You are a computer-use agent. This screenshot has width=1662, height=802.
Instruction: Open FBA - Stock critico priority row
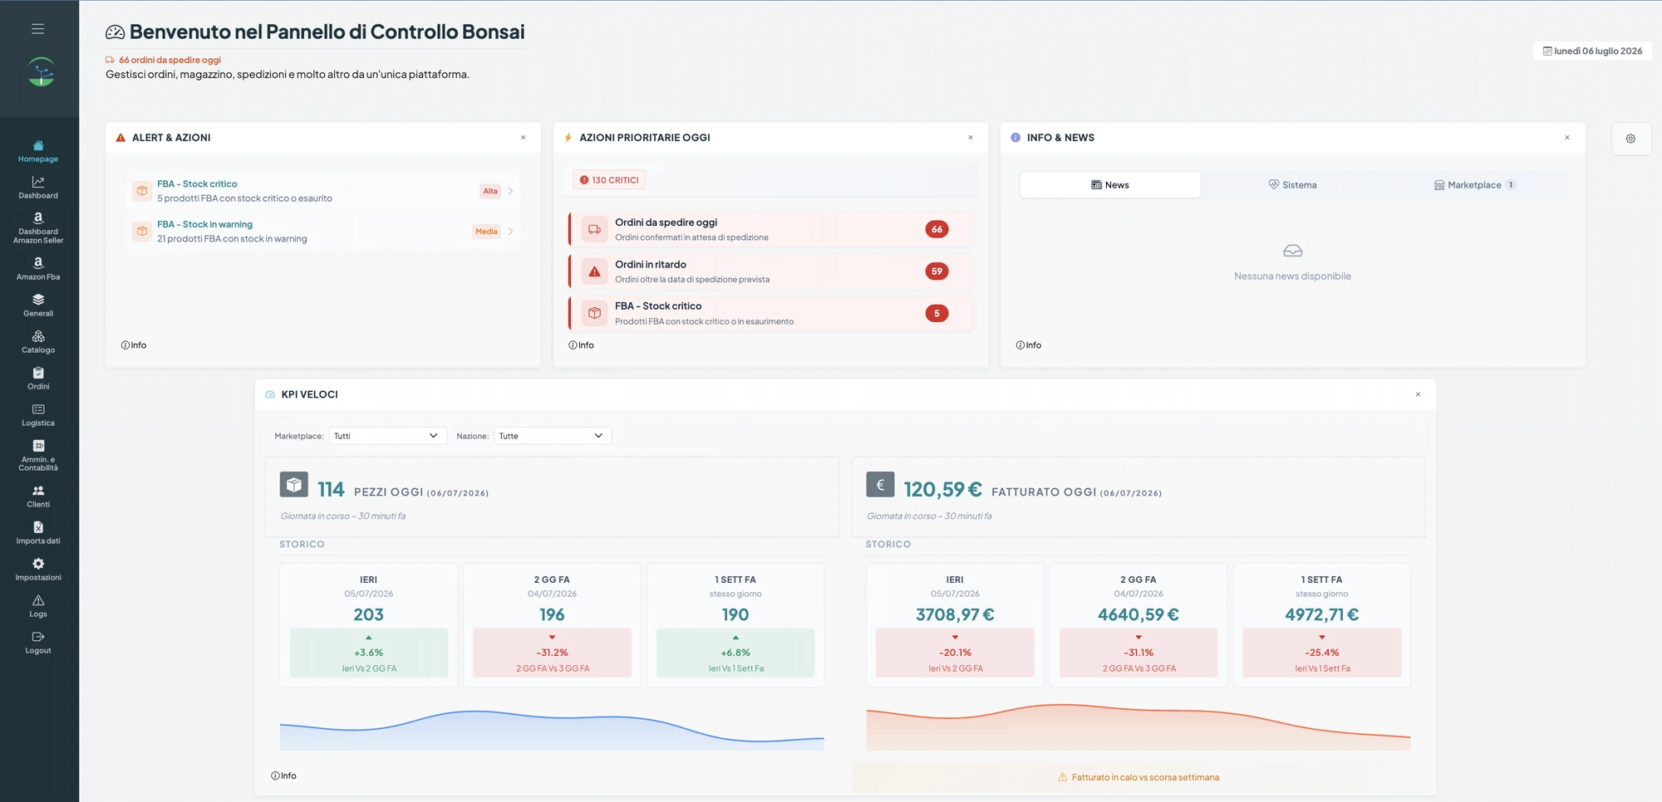click(771, 313)
